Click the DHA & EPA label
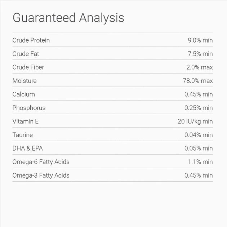The image size is (227, 227). 27,148
